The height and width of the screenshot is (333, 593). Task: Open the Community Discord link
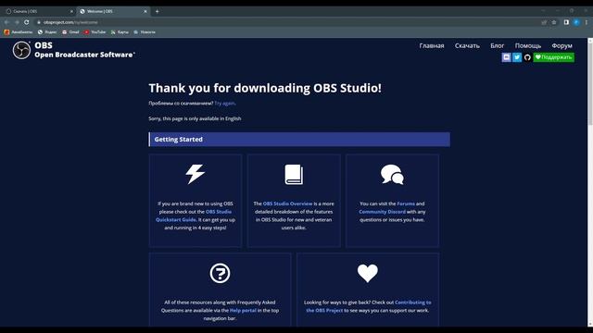tap(382, 212)
